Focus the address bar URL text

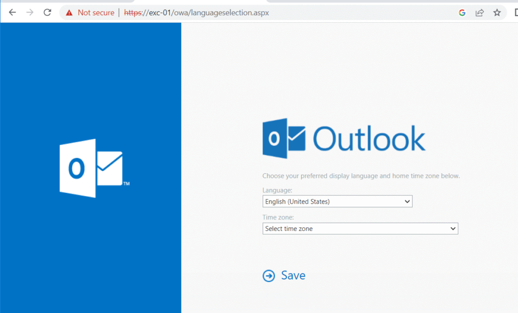tap(197, 13)
